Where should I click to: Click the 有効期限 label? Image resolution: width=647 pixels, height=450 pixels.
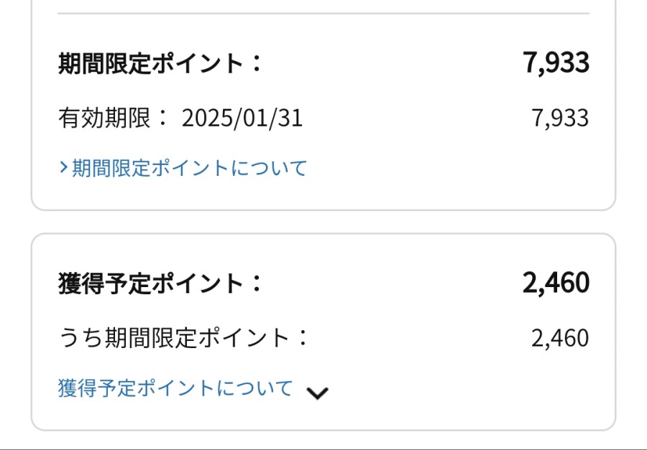[x=104, y=118]
